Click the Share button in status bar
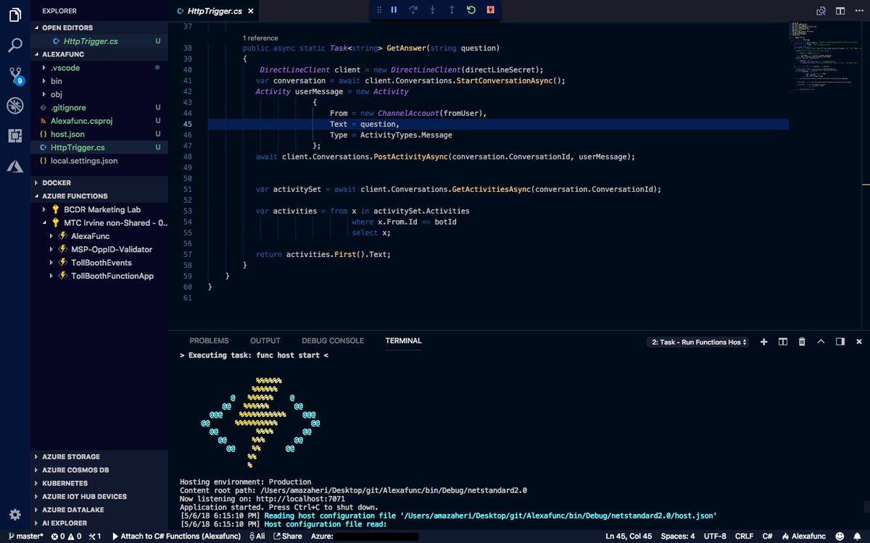The image size is (870, 543). 287,536
